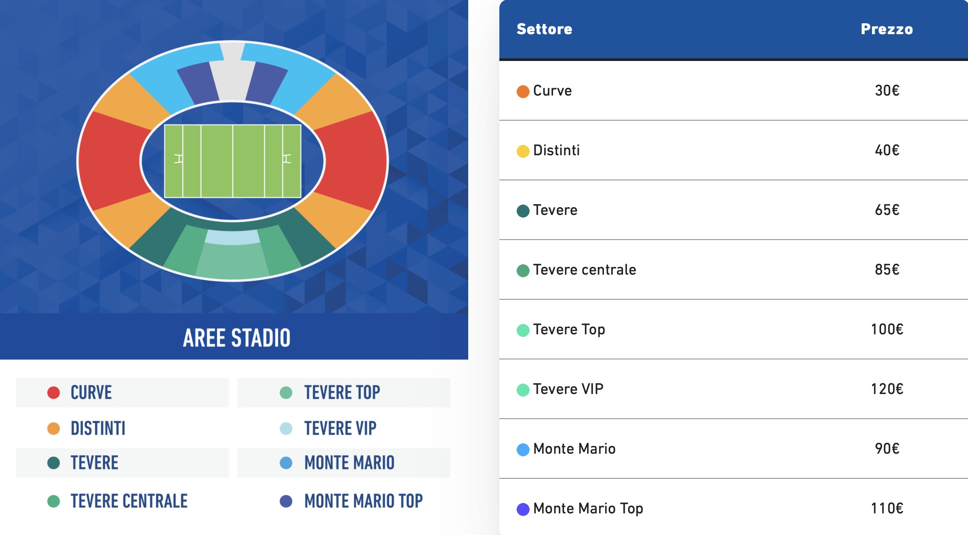968x535 pixels.
Task: Click the MONTE MARIO legend label
Action: click(349, 463)
